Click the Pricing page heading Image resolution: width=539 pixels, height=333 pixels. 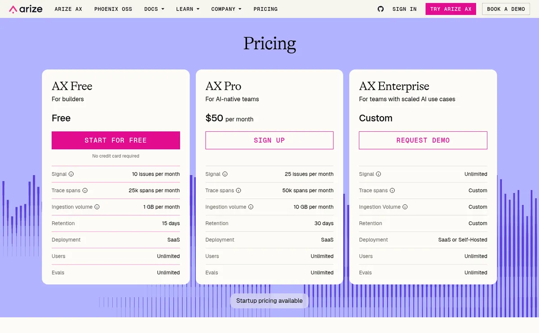pos(269,43)
